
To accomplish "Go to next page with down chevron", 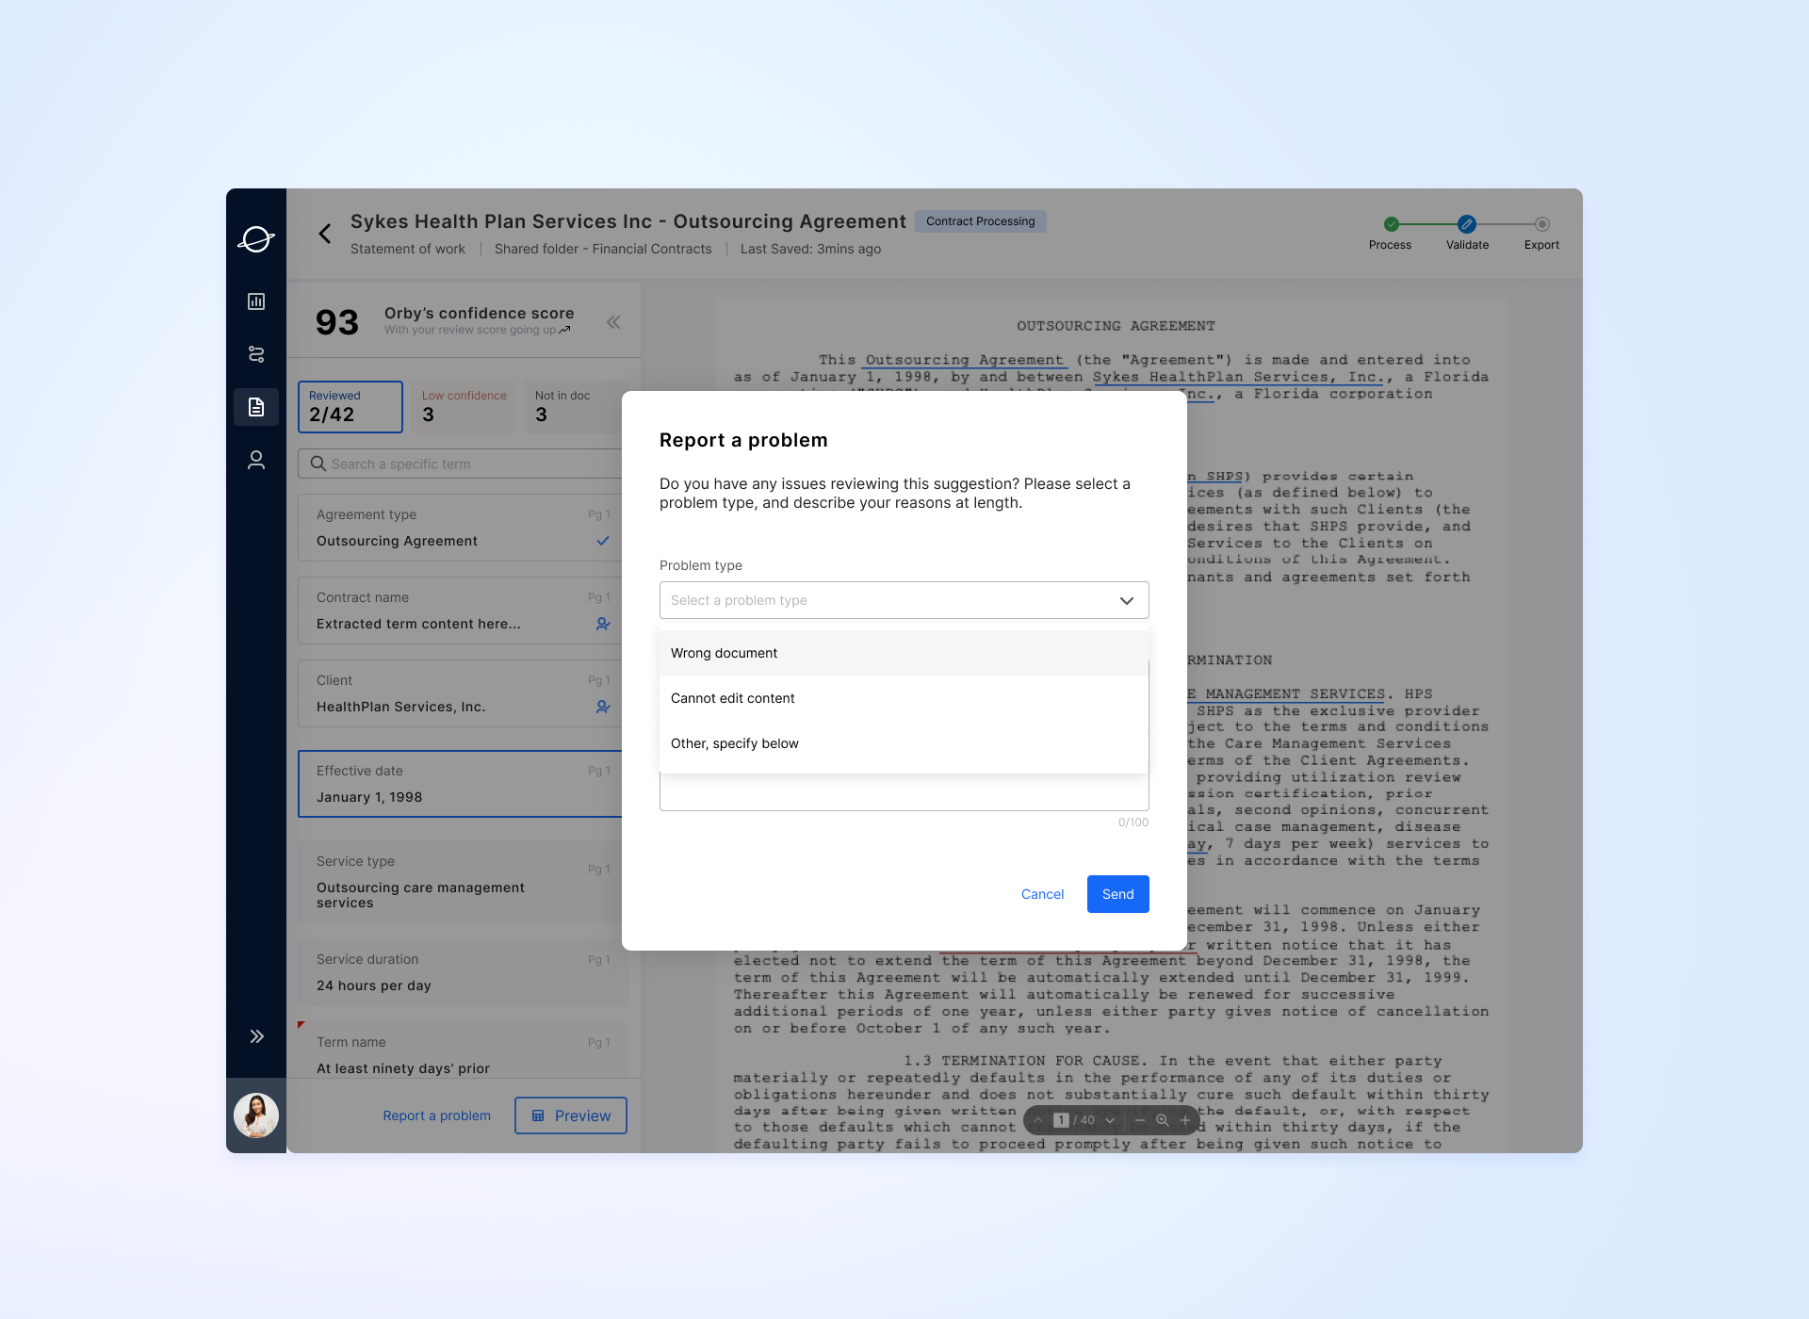I will pos(1110,1120).
